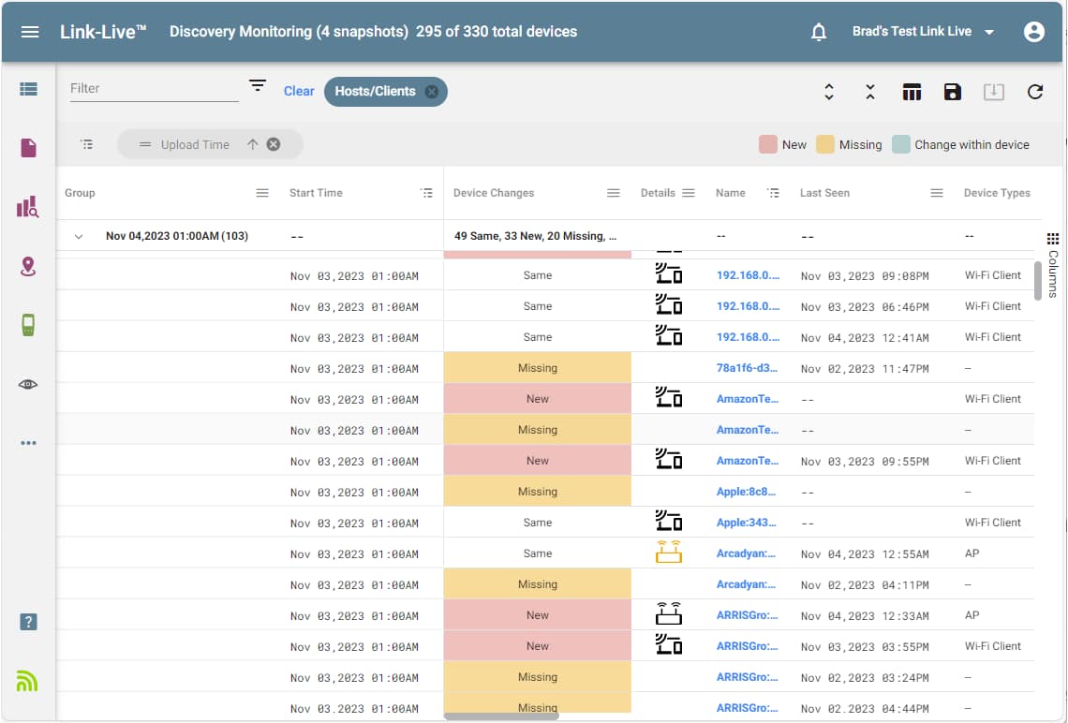1068x723 pixels.
Task: Remove the Hosts/Clients filter chip
Action: pos(431,92)
